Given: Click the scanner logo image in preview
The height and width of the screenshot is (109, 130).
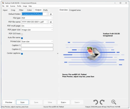Looking at the screenshot, I should coord(94,53).
